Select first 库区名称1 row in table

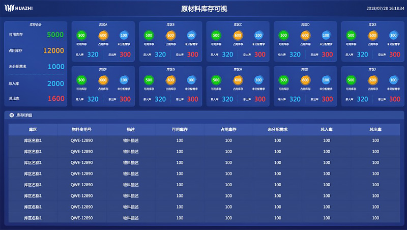tap(33, 140)
